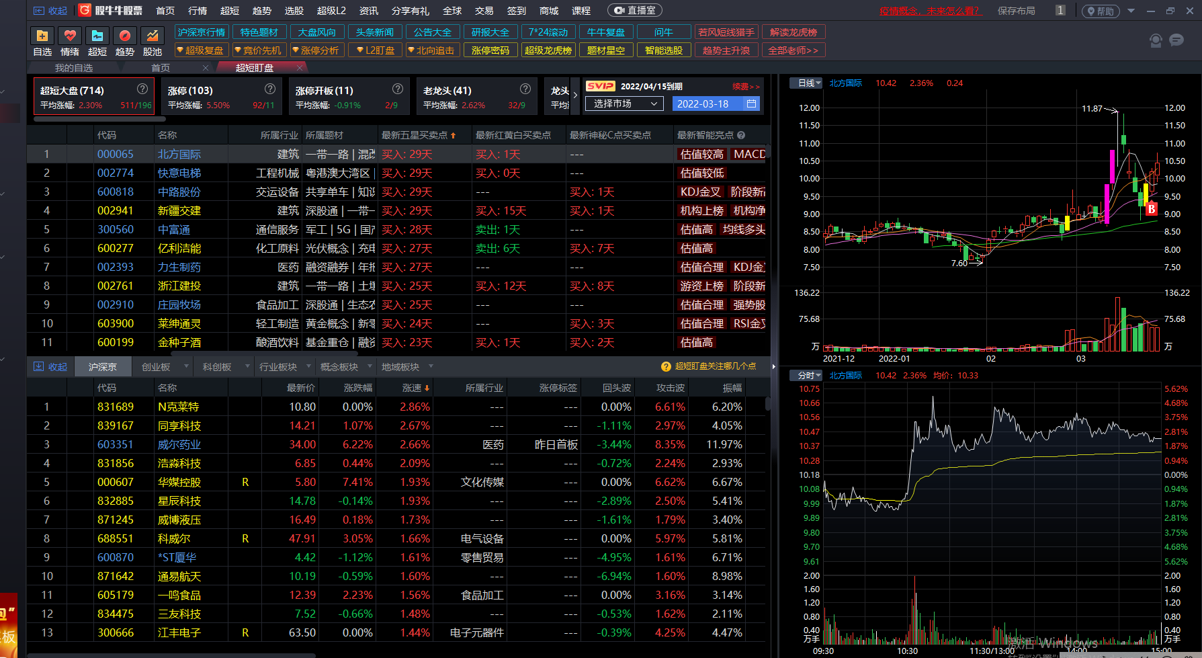The image size is (1202, 658).
Task: Switch to the 科创板 tab
Action: pos(217,366)
